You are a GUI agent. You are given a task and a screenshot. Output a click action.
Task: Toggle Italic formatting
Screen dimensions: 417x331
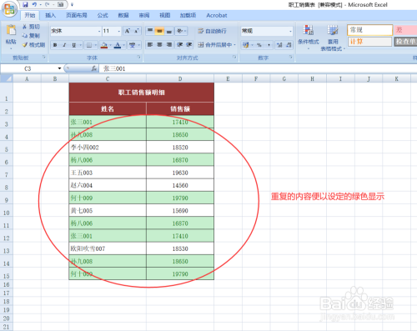tap(64, 45)
